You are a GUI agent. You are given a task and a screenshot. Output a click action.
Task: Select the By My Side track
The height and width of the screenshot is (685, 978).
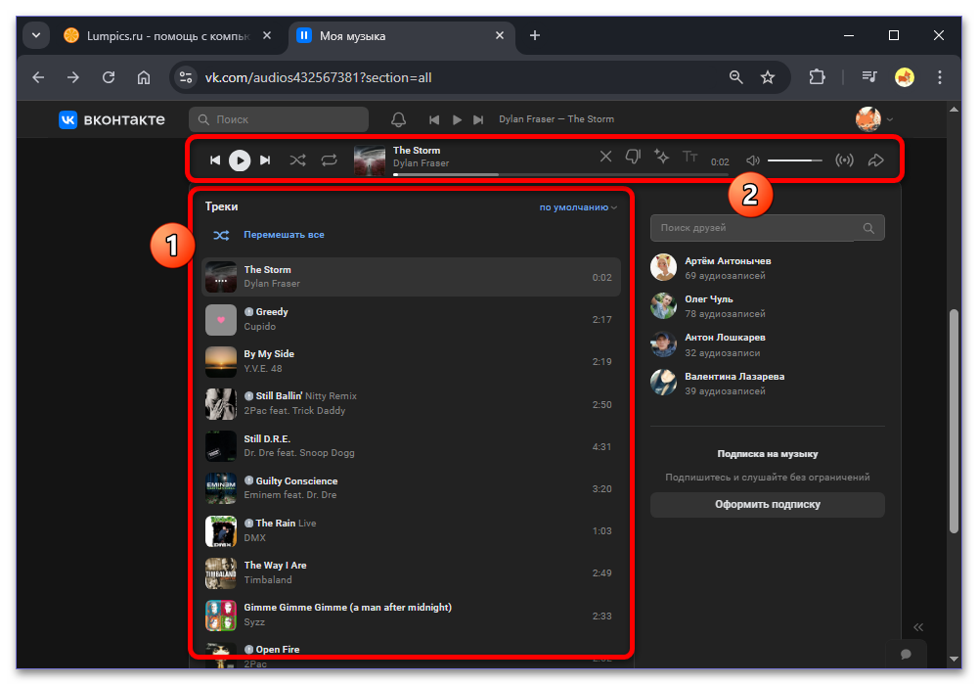(x=411, y=361)
